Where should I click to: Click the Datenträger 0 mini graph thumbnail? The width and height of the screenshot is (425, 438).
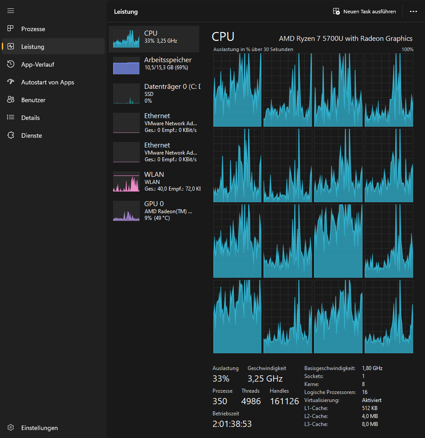126,93
